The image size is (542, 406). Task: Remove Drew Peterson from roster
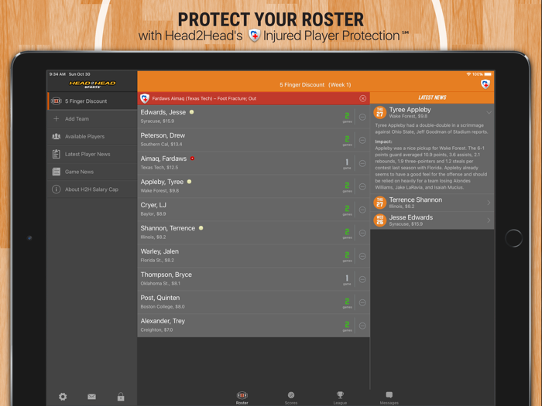tap(362, 140)
